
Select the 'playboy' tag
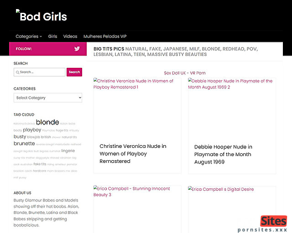[x=32, y=130]
